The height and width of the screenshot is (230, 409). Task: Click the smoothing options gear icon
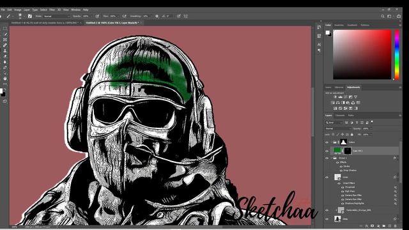pos(157,16)
